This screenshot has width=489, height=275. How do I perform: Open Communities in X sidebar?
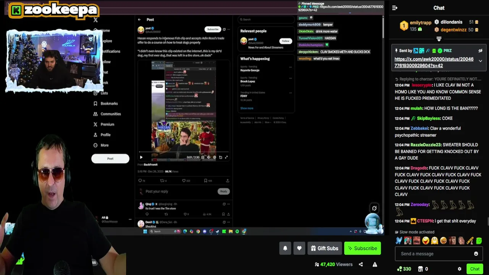(107, 114)
